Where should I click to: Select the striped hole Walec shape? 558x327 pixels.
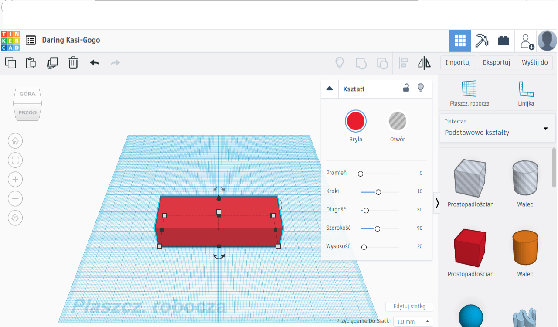[525, 177]
